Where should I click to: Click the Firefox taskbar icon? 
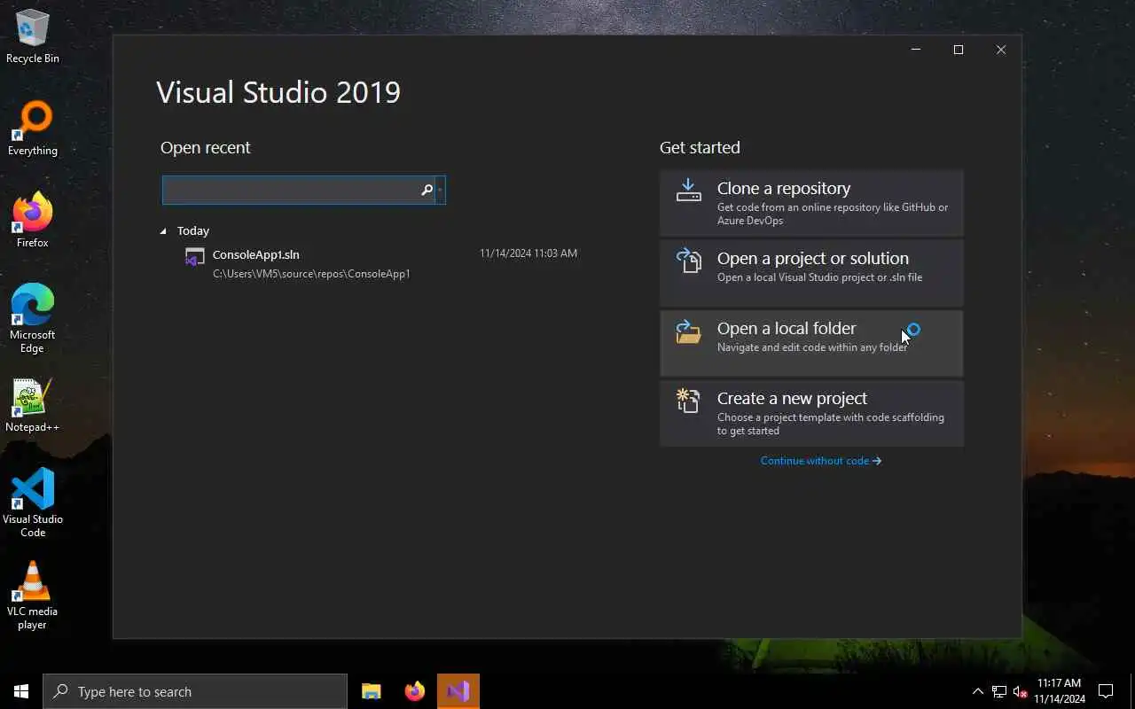414,691
